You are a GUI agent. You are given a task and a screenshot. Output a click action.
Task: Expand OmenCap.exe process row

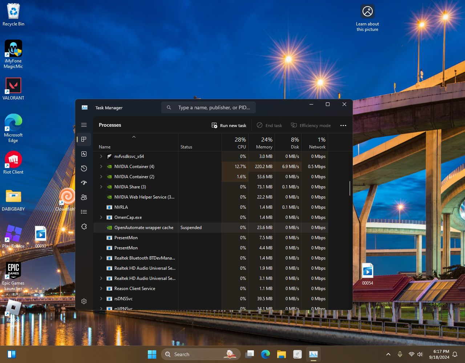coord(101,217)
